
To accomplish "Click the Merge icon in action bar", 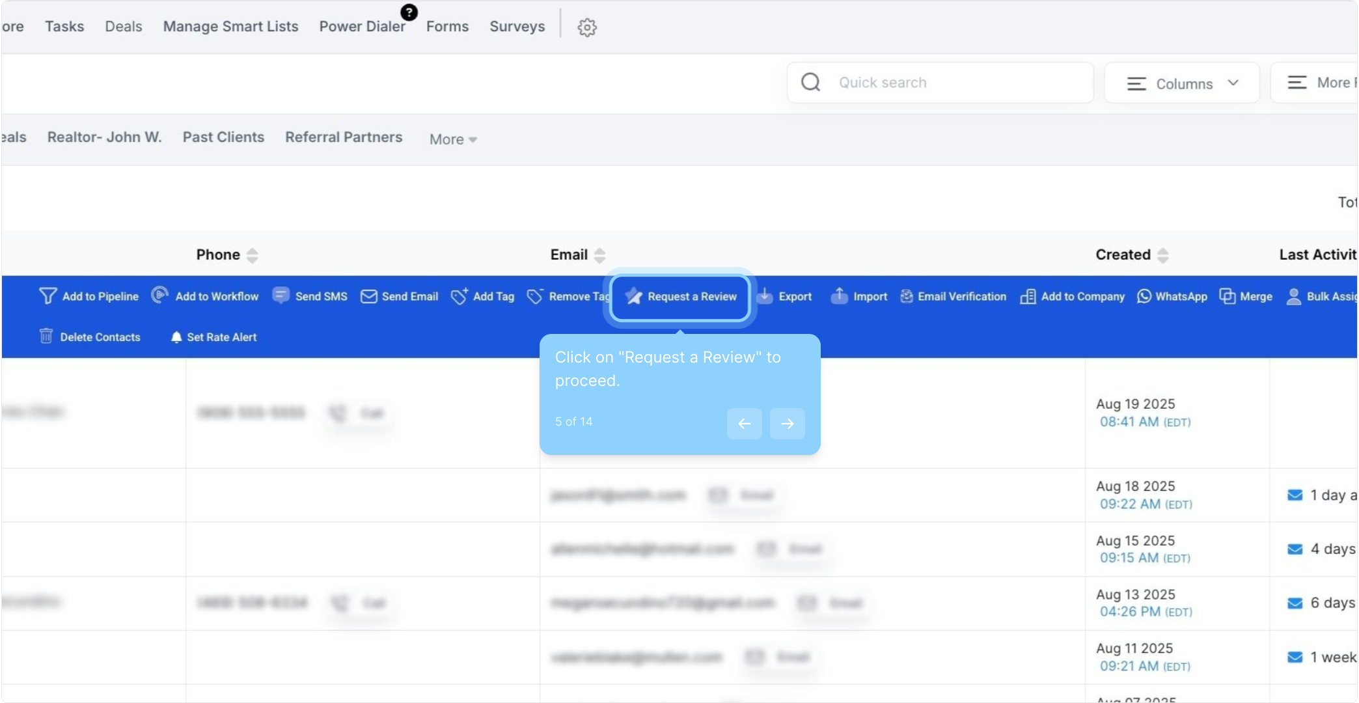I will pos(1228,296).
